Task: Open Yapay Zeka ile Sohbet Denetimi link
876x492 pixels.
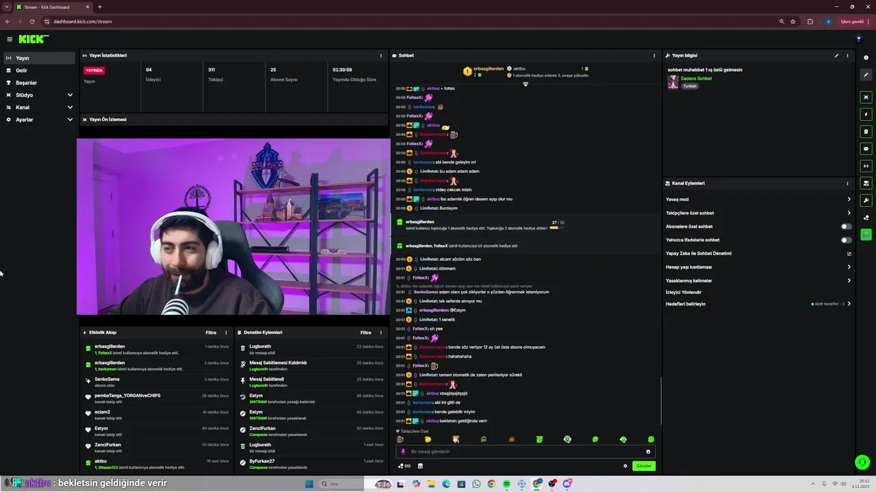Action: coord(758,254)
